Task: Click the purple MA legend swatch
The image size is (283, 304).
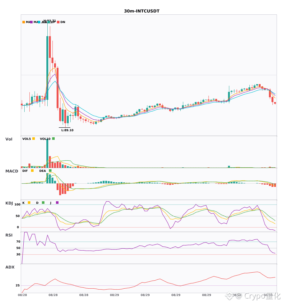Action: 31,22
